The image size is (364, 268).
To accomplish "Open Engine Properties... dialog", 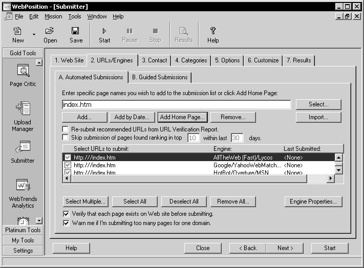I will point(313,202).
